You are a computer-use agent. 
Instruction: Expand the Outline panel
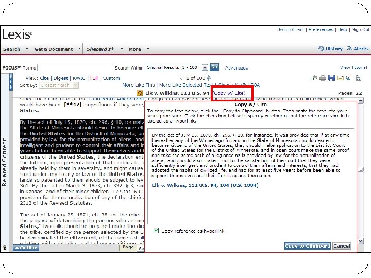point(26,248)
